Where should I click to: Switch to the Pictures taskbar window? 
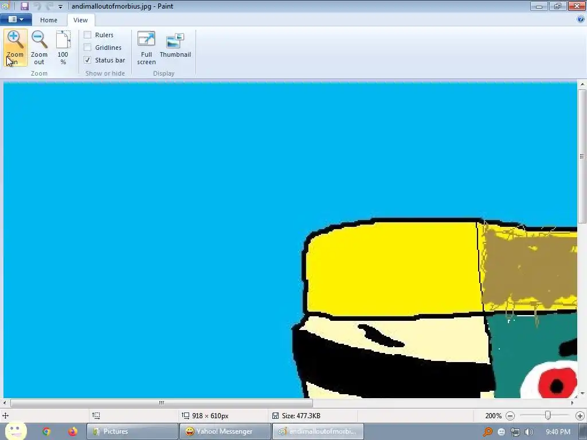[x=132, y=431]
